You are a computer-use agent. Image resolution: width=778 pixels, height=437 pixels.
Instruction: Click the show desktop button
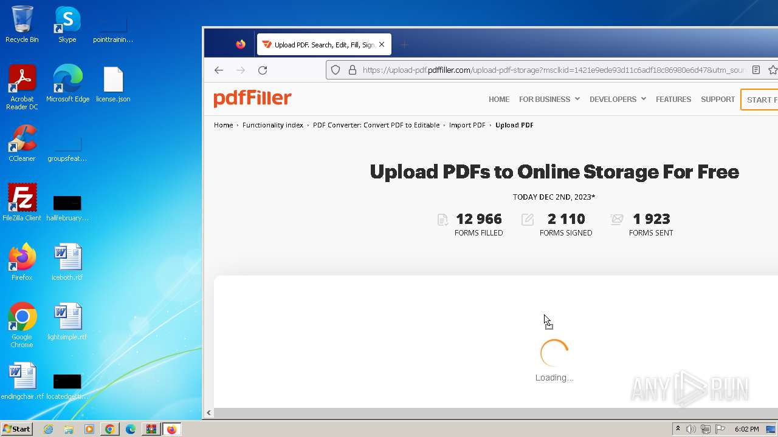(771, 429)
